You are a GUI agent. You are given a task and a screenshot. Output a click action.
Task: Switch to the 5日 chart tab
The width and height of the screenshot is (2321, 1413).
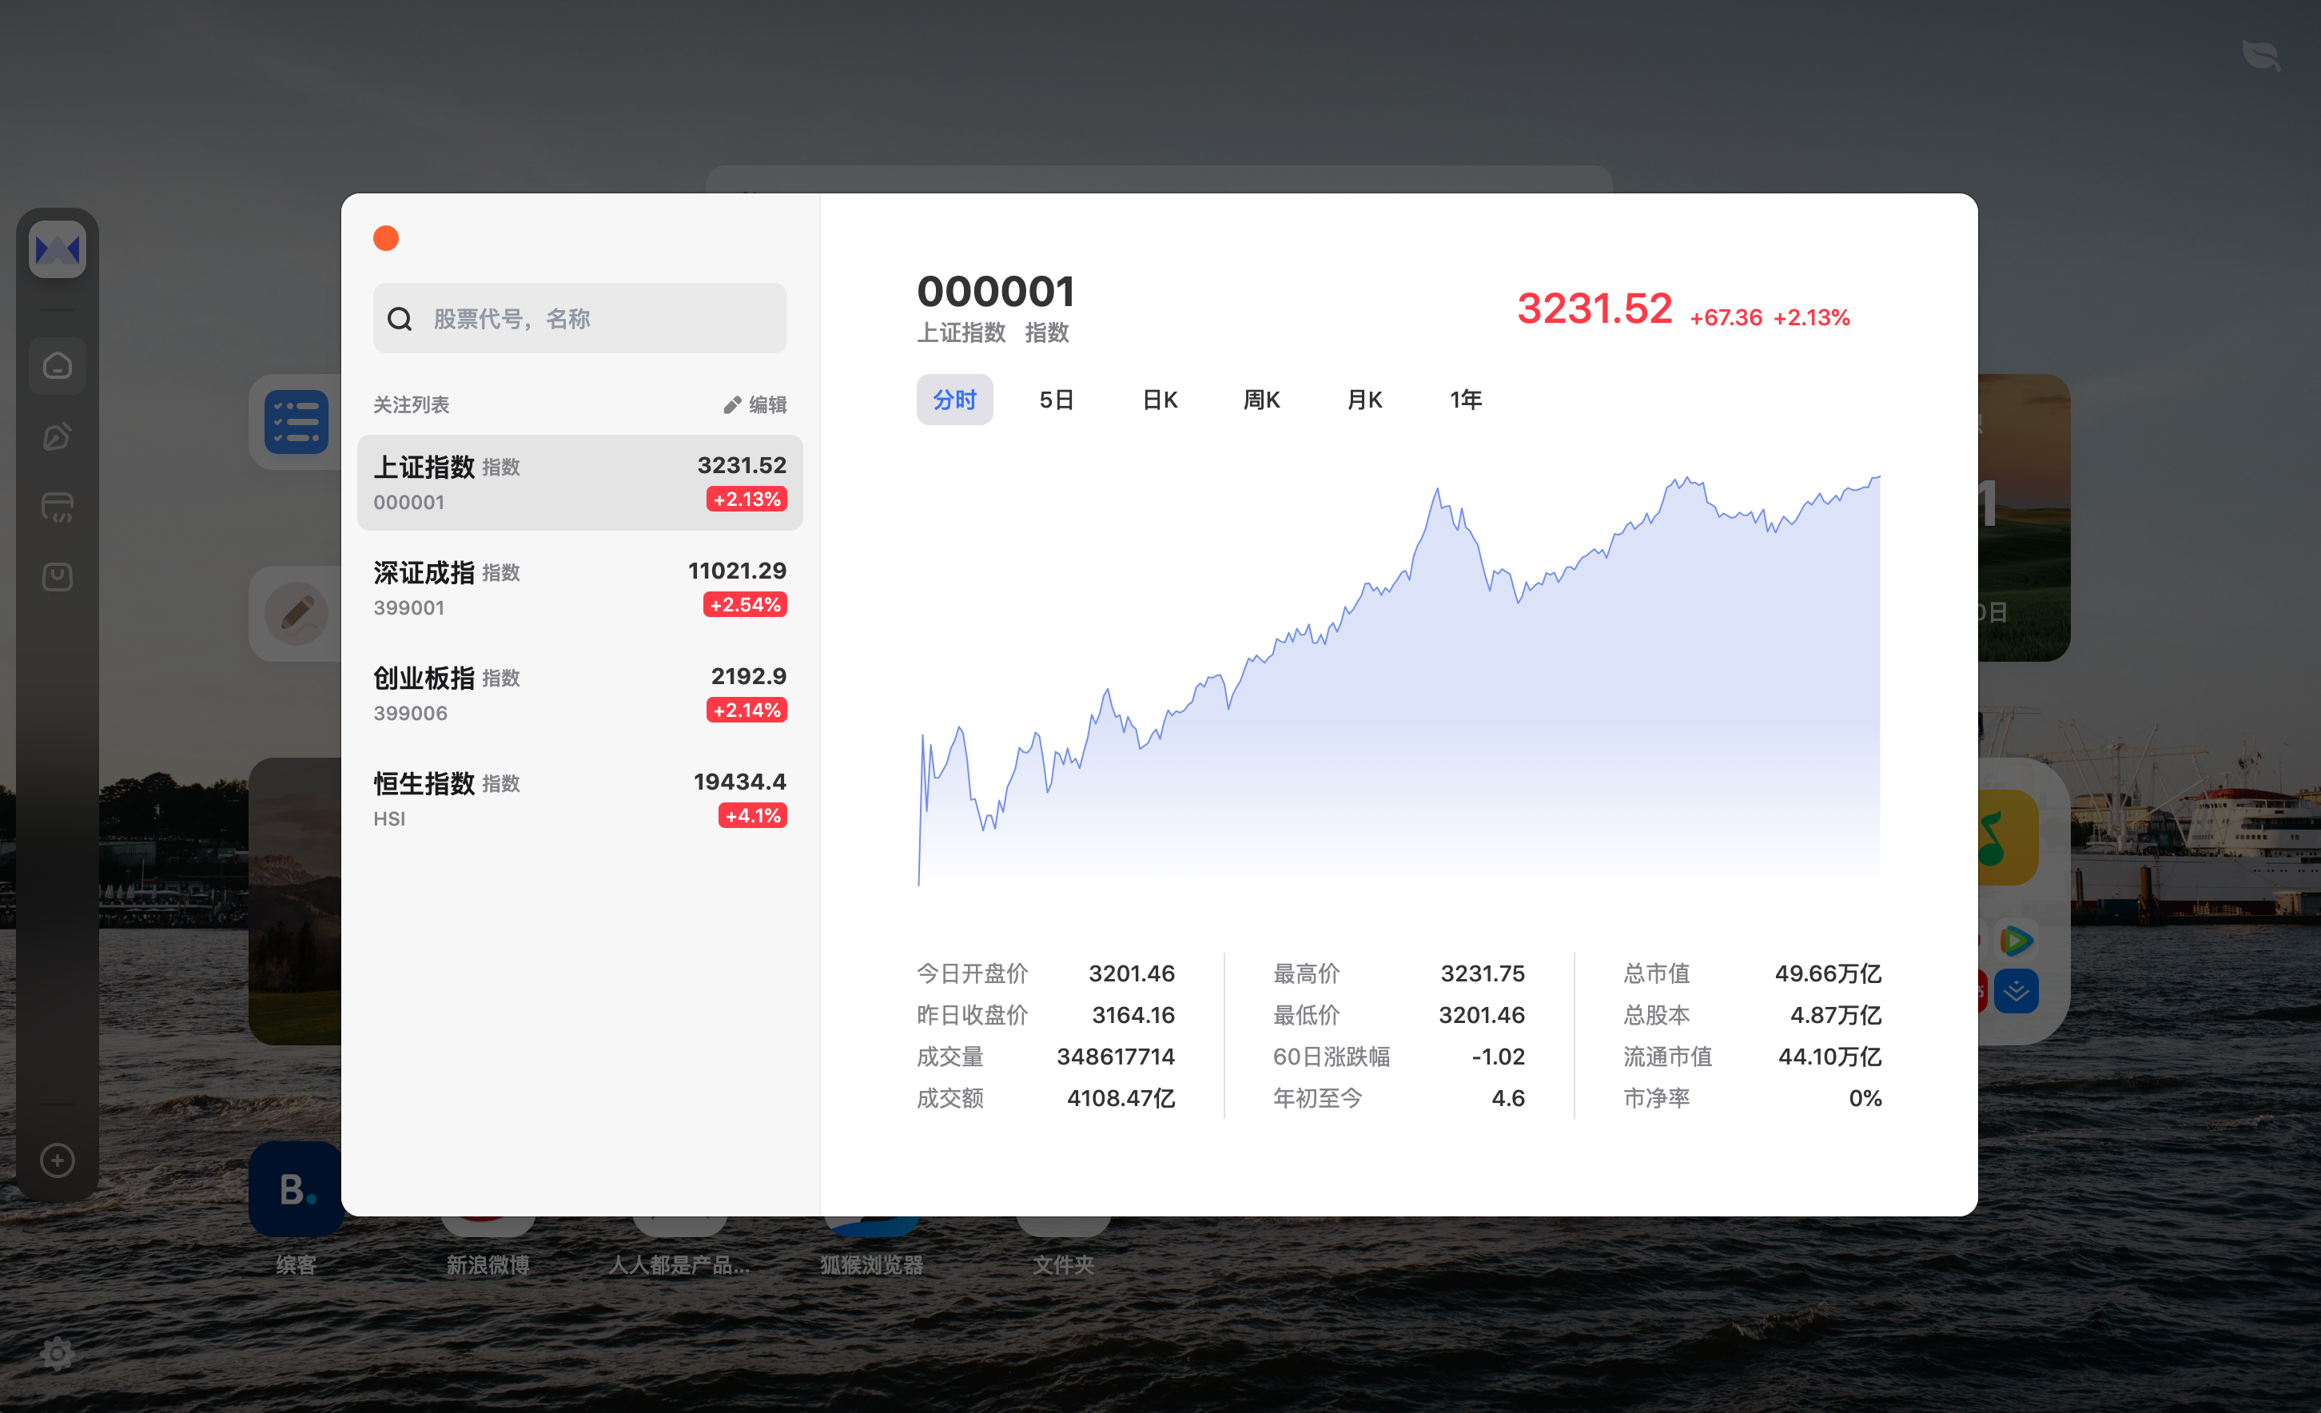(1056, 400)
